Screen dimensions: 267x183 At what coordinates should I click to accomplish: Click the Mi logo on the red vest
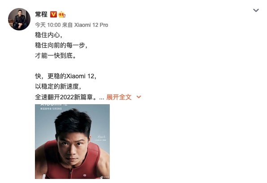[x=85, y=175]
